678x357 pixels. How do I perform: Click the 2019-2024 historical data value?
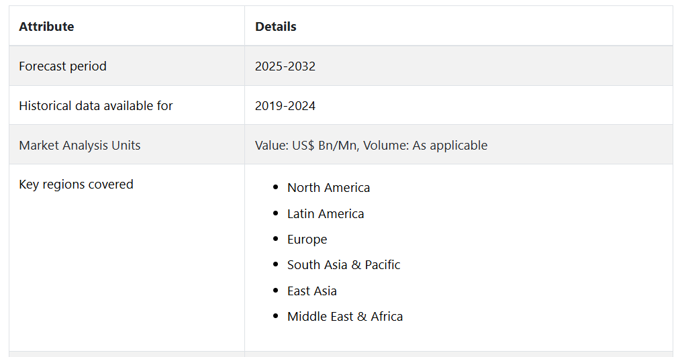click(285, 105)
